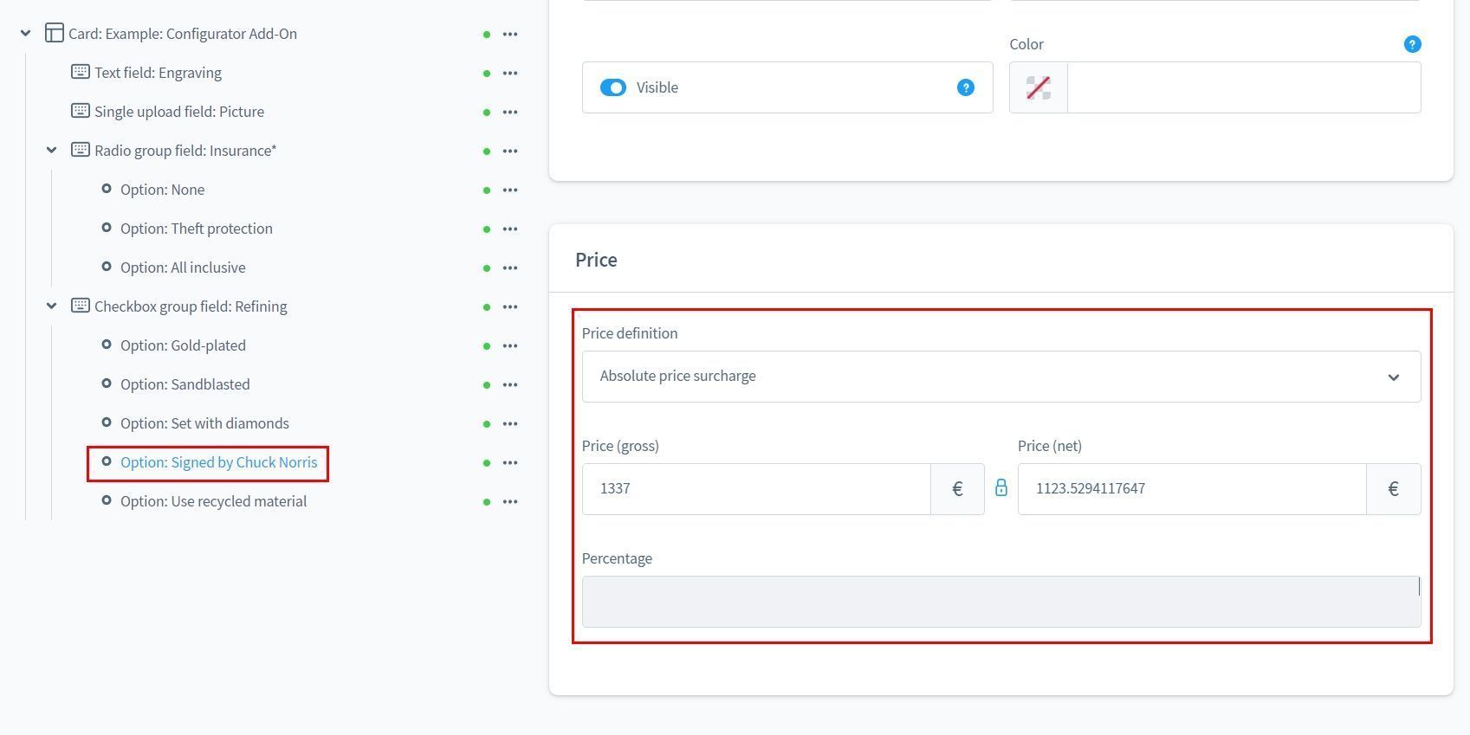
Task: Click into the Price (gross) input field
Action: [x=755, y=489]
